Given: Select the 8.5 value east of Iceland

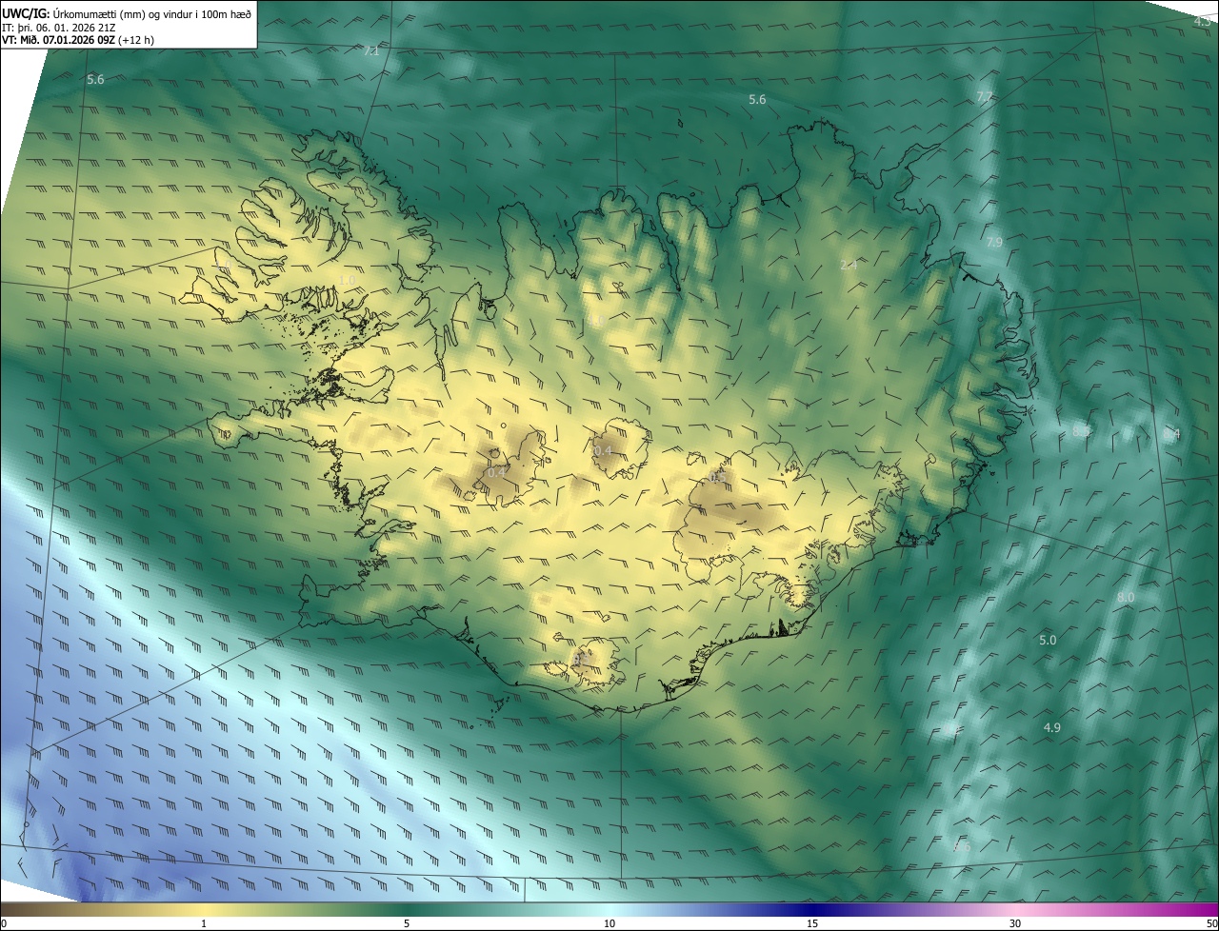Looking at the screenshot, I should pyautogui.click(x=1081, y=431).
